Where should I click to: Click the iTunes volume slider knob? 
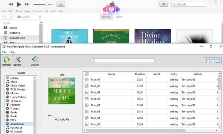47,4
